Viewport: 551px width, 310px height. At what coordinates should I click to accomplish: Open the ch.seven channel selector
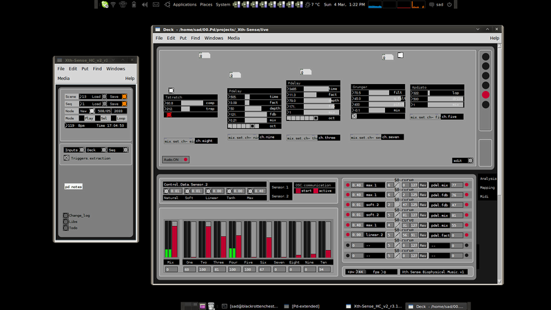click(393, 137)
